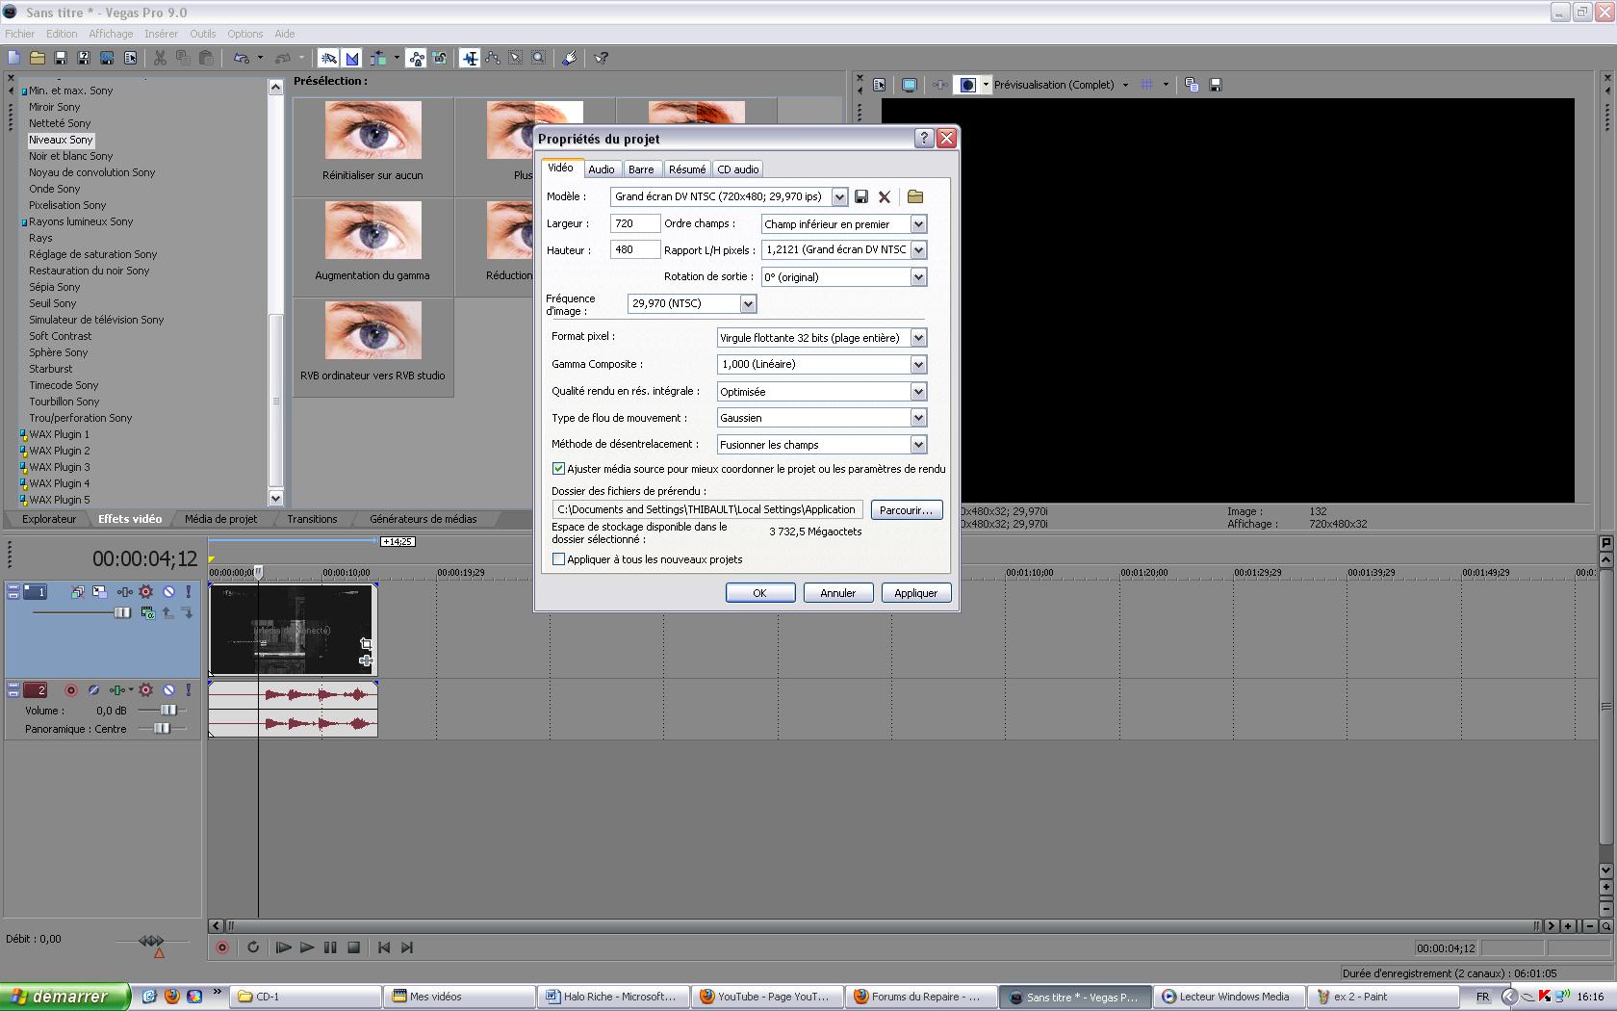Open the Transitions tab
The height and width of the screenshot is (1011, 1617).
point(312,519)
